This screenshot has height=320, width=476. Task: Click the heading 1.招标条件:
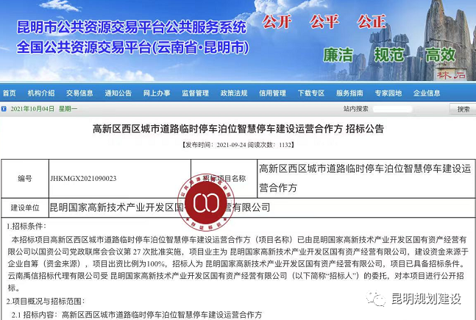pyautogui.click(x=26, y=226)
